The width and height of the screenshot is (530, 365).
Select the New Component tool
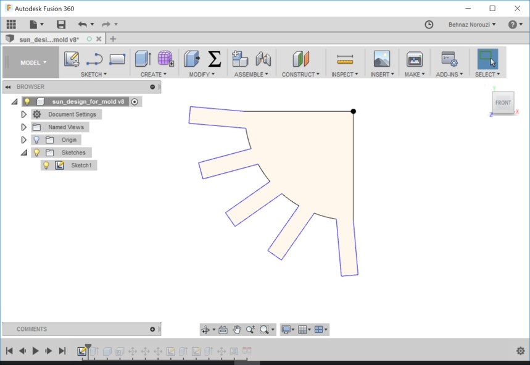point(240,59)
